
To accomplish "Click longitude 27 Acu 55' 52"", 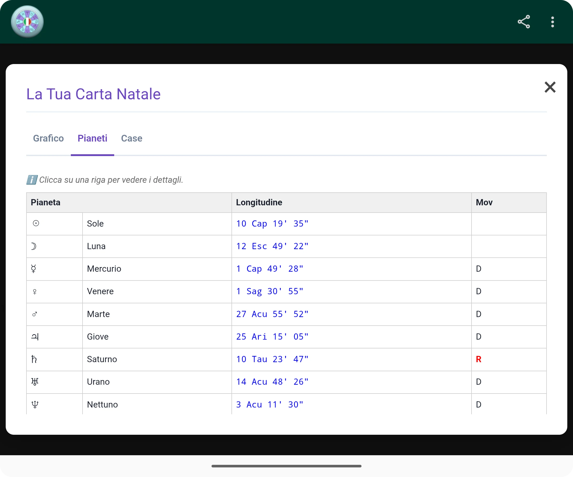I will 272,314.
